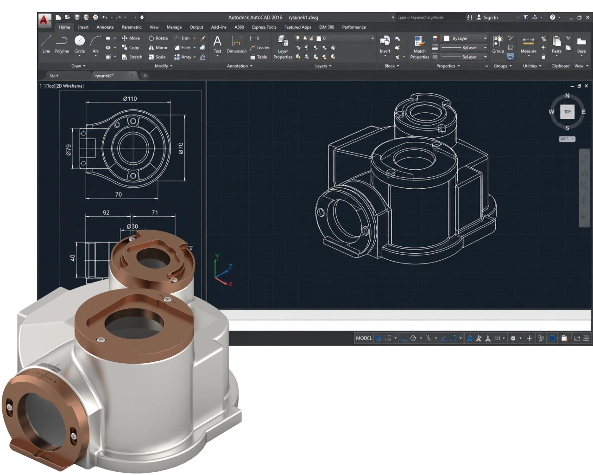This screenshot has height=475, width=593.
Task: Expand the Fillet options arrow
Action: coord(195,47)
